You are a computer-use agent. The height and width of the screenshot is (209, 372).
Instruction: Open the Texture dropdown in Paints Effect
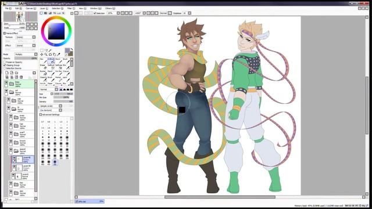coord(26,37)
